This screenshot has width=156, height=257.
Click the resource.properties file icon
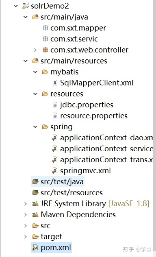click(x=55, y=115)
